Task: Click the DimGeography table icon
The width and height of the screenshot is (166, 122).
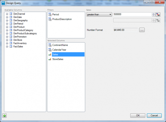Action: pos(11,20)
